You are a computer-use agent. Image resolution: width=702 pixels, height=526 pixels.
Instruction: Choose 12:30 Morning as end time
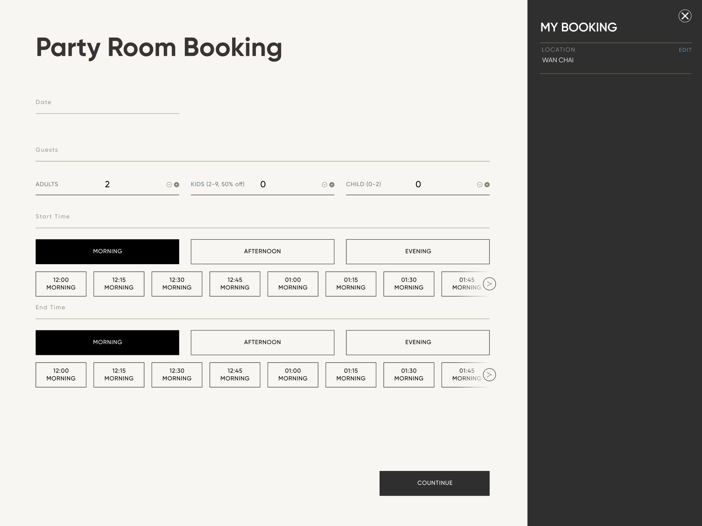pos(177,375)
